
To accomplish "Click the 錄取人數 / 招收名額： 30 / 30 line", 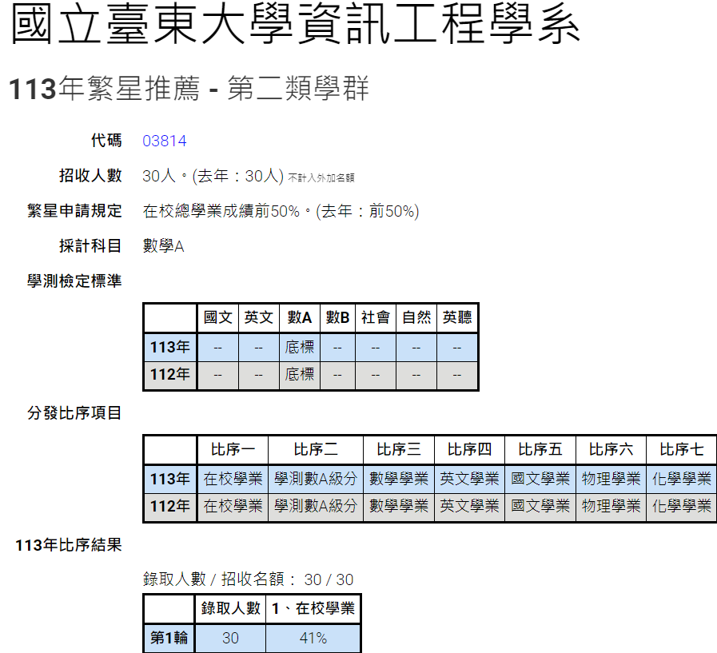I will point(248,579).
